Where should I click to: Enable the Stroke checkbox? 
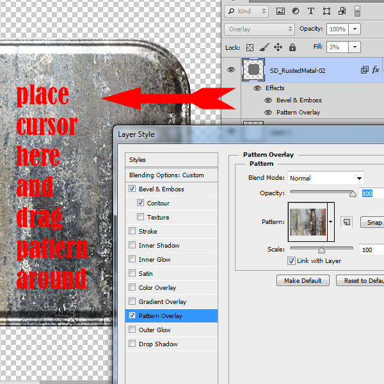click(x=132, y=231)
